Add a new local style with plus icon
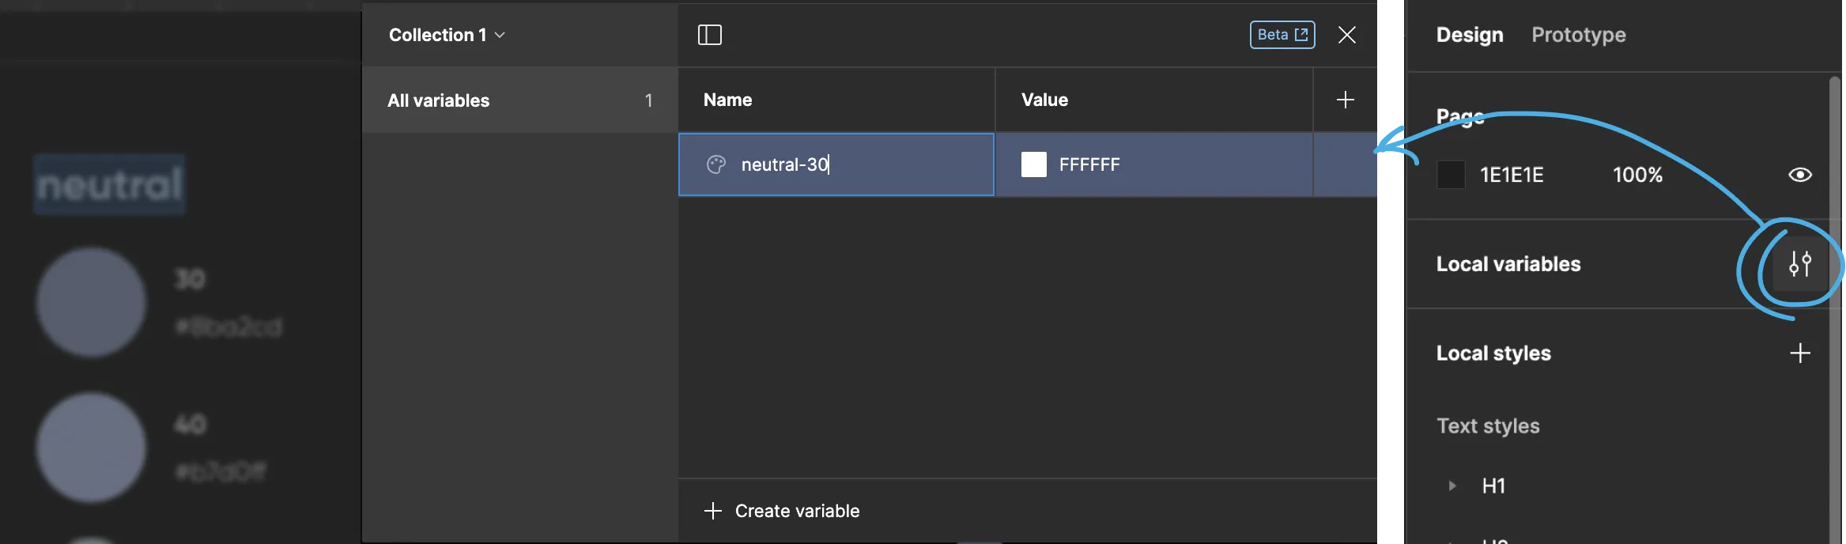Screen dimensions: 1846x544 coord(1800,353)
